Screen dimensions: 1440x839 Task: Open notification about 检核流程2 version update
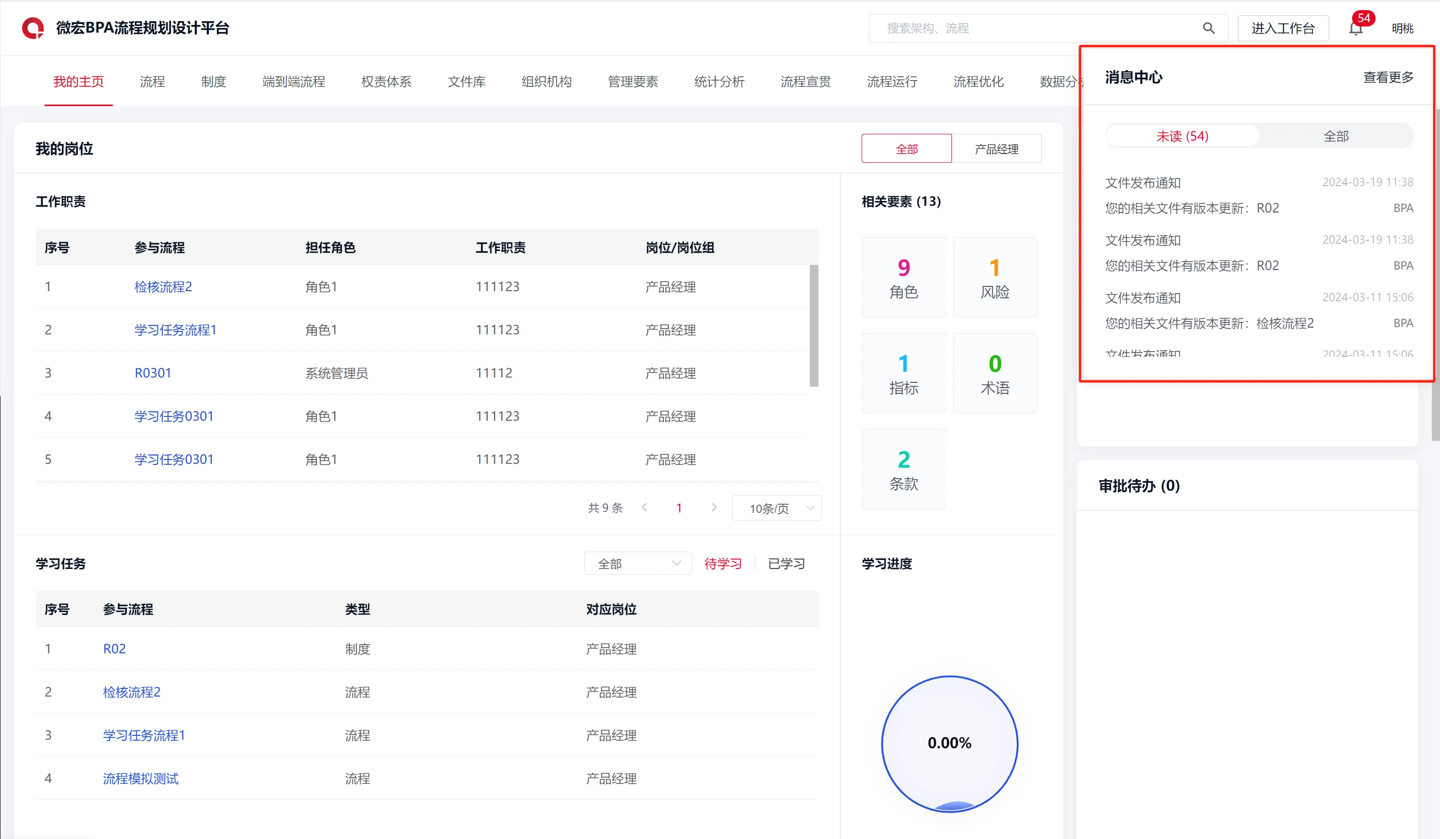pyautogui.click(x=1259, y=310)
